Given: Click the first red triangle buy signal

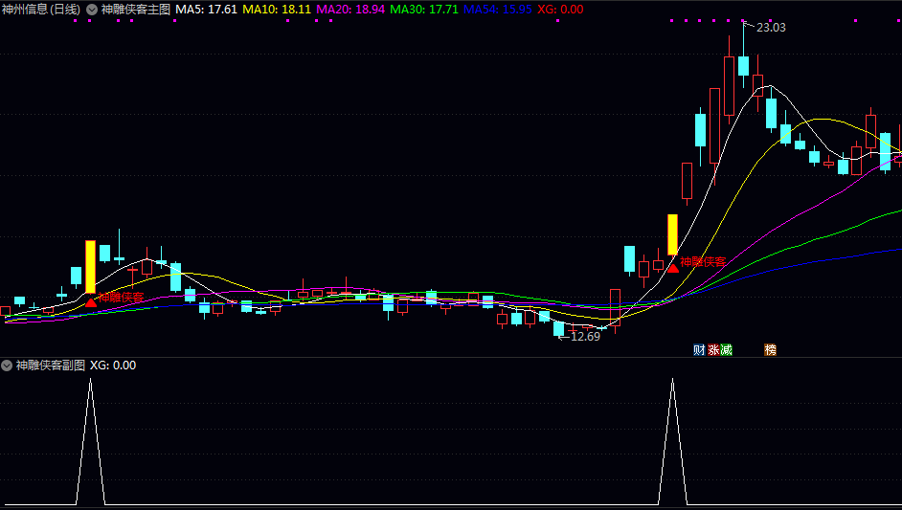Looking at the screenshot, I should pos(91,301).
